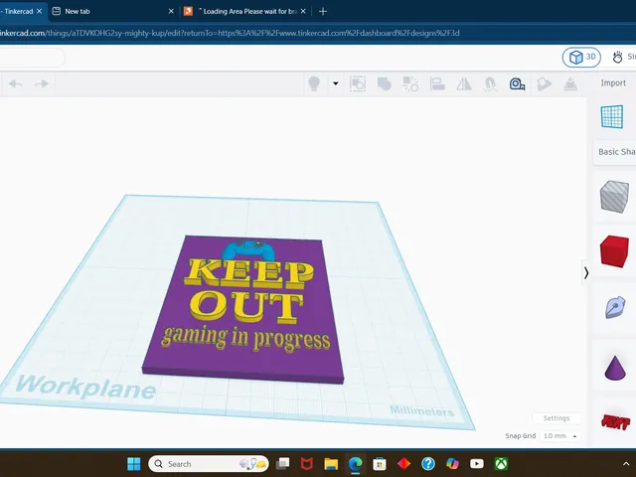Image resolution: width=636 pixels, height=477 pixels.
Task: Select the Workplane grid tool
Action: 612,116
